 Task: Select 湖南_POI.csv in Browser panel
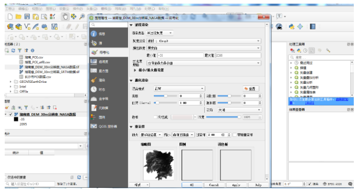[x=34, y=57]
